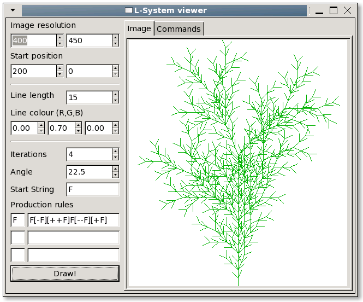Switch to the Image tab
Image resolution: width=363 pixels, height=302 pixels.
click(139, 28)
